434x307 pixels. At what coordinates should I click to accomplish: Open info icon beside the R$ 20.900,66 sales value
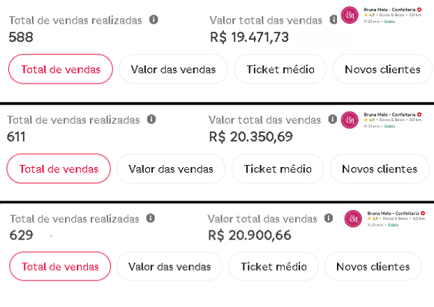[329, 218]
